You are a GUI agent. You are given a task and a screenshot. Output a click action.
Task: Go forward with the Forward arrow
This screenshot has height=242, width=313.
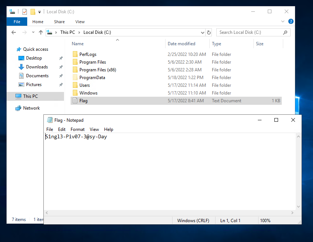25,32
